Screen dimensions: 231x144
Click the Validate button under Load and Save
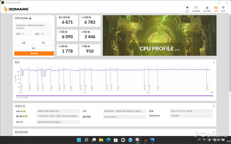click(x=34, y=48)
